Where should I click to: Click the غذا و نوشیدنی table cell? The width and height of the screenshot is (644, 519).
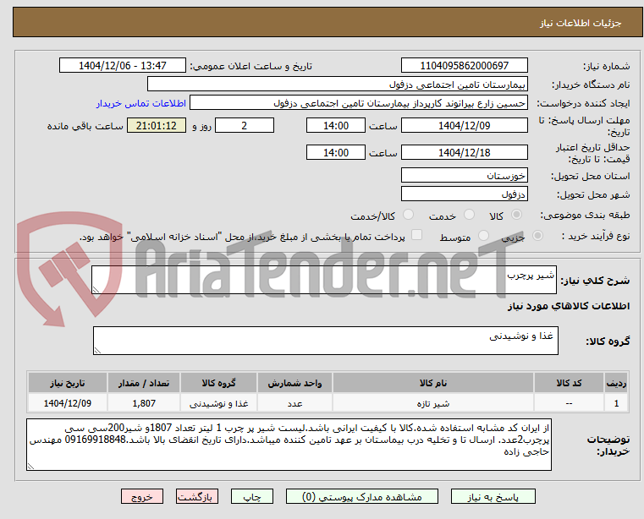218,404
